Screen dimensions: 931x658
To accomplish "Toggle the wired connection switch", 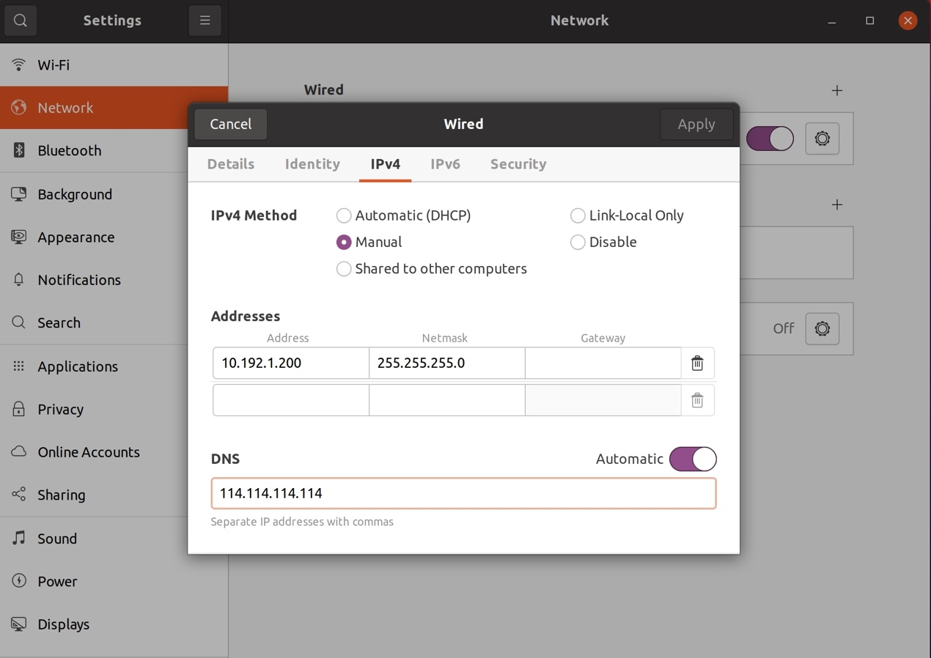I will point(770,138).
